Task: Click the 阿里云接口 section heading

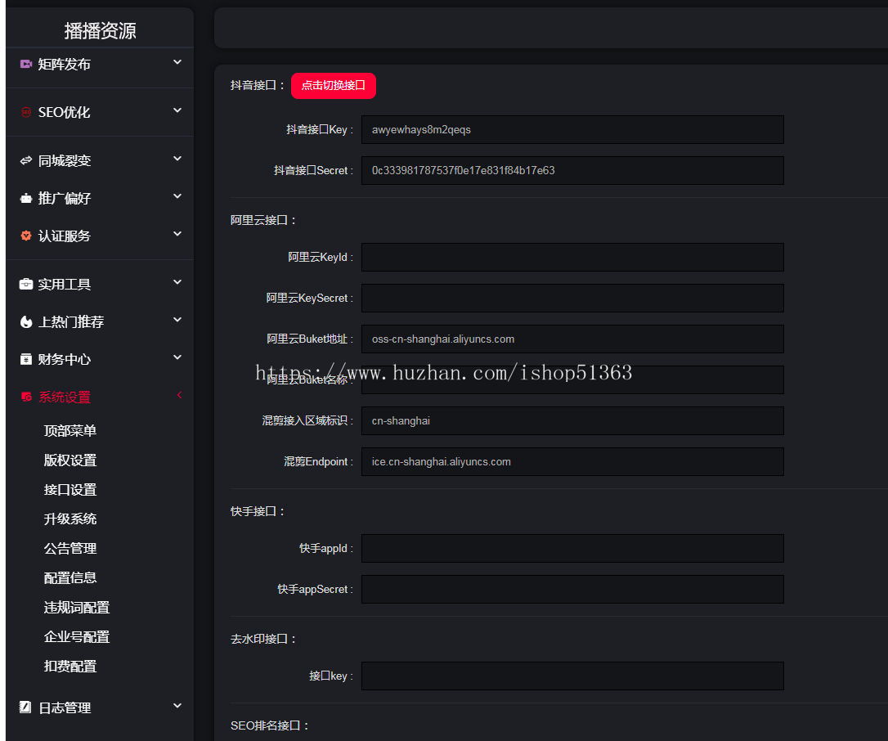Action: tap(263, 220)
